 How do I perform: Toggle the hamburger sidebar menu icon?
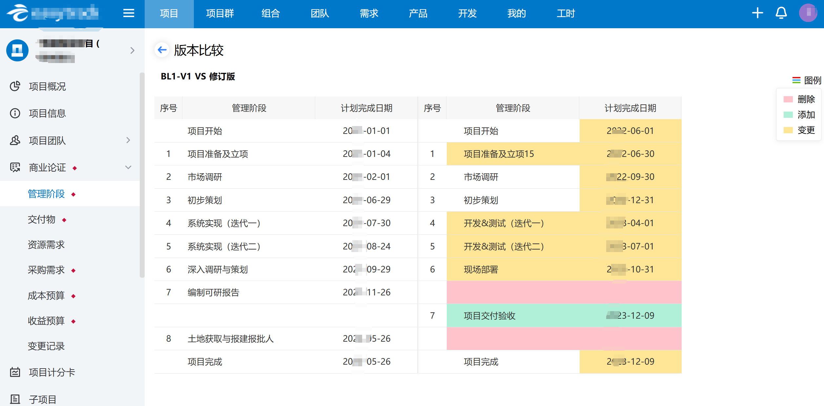[x=129, y=13]
